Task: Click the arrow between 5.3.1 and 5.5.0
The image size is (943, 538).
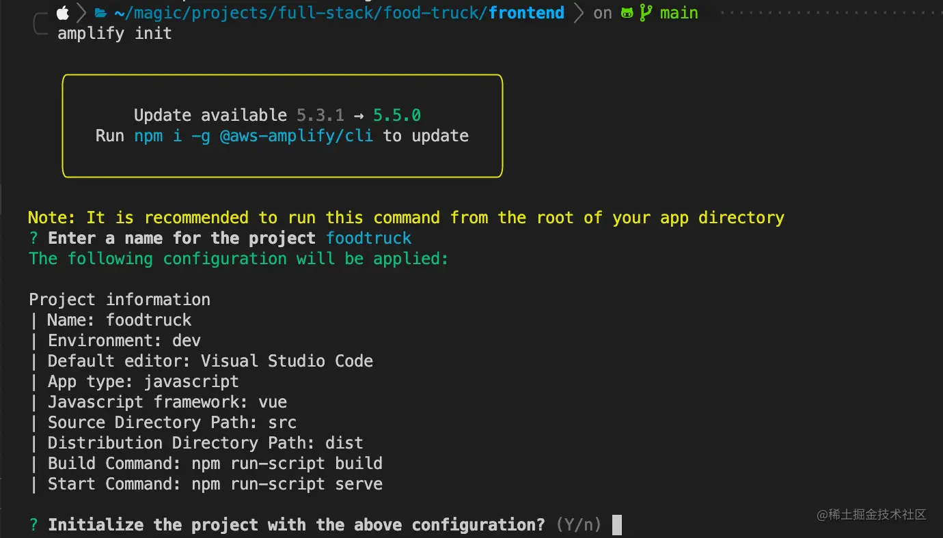Action: coord(359,115)
